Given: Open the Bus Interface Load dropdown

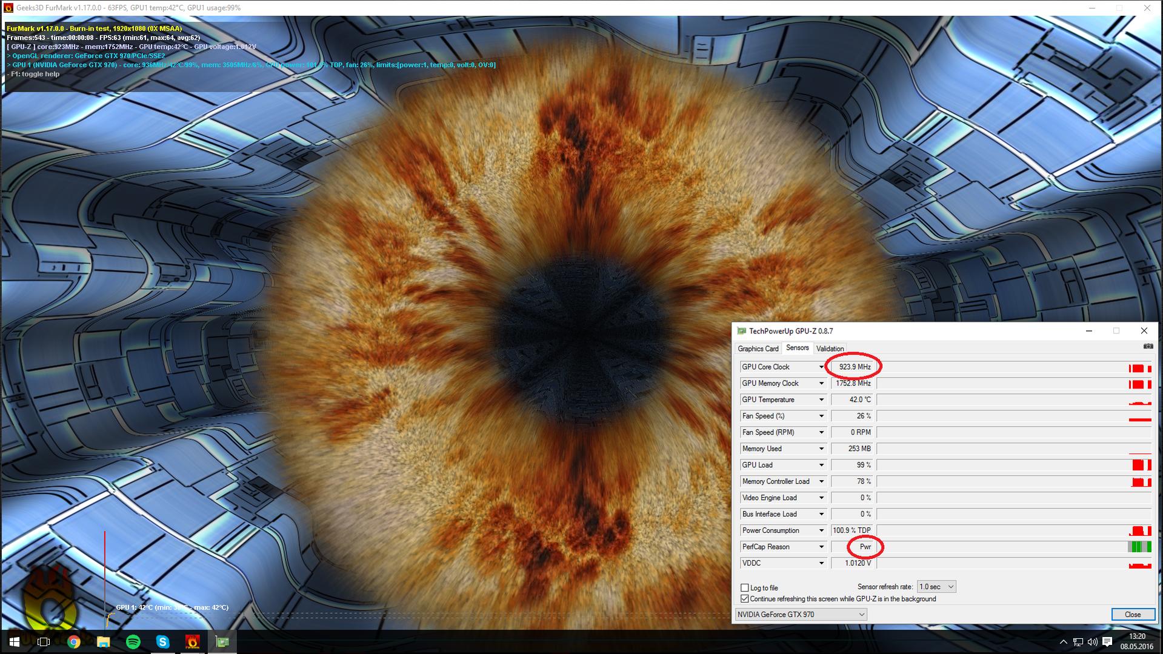Looking at the screenshot, I should click(821, 515).
